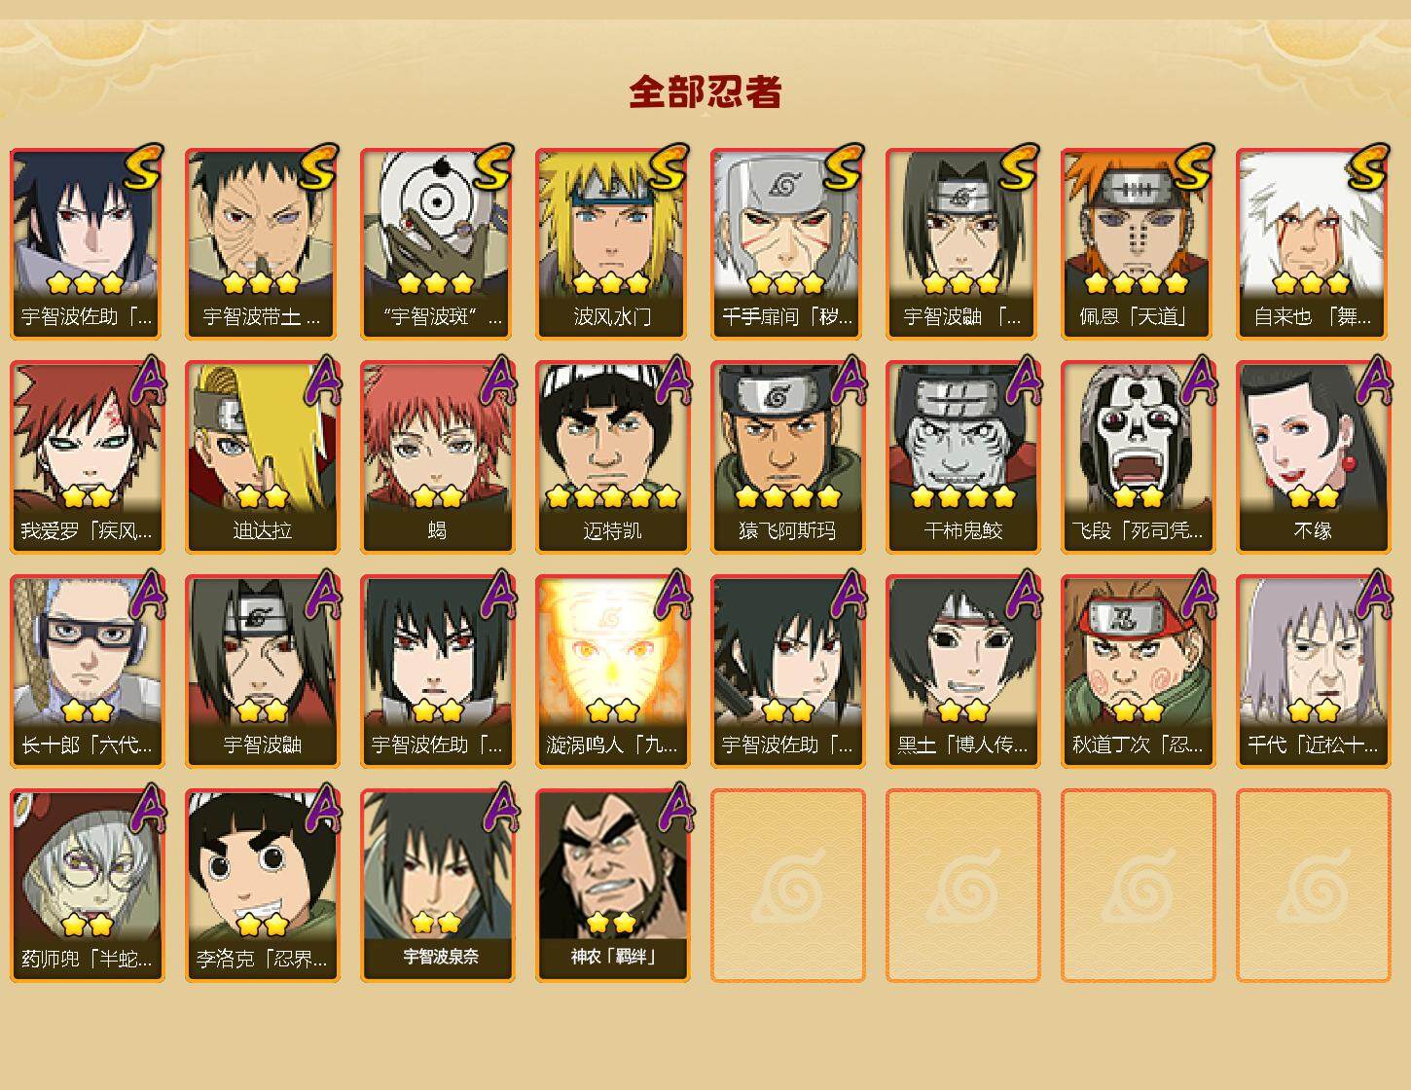
Task: Click the S-rank badge on 自来也 card
Action: (x=1368, y=166)
